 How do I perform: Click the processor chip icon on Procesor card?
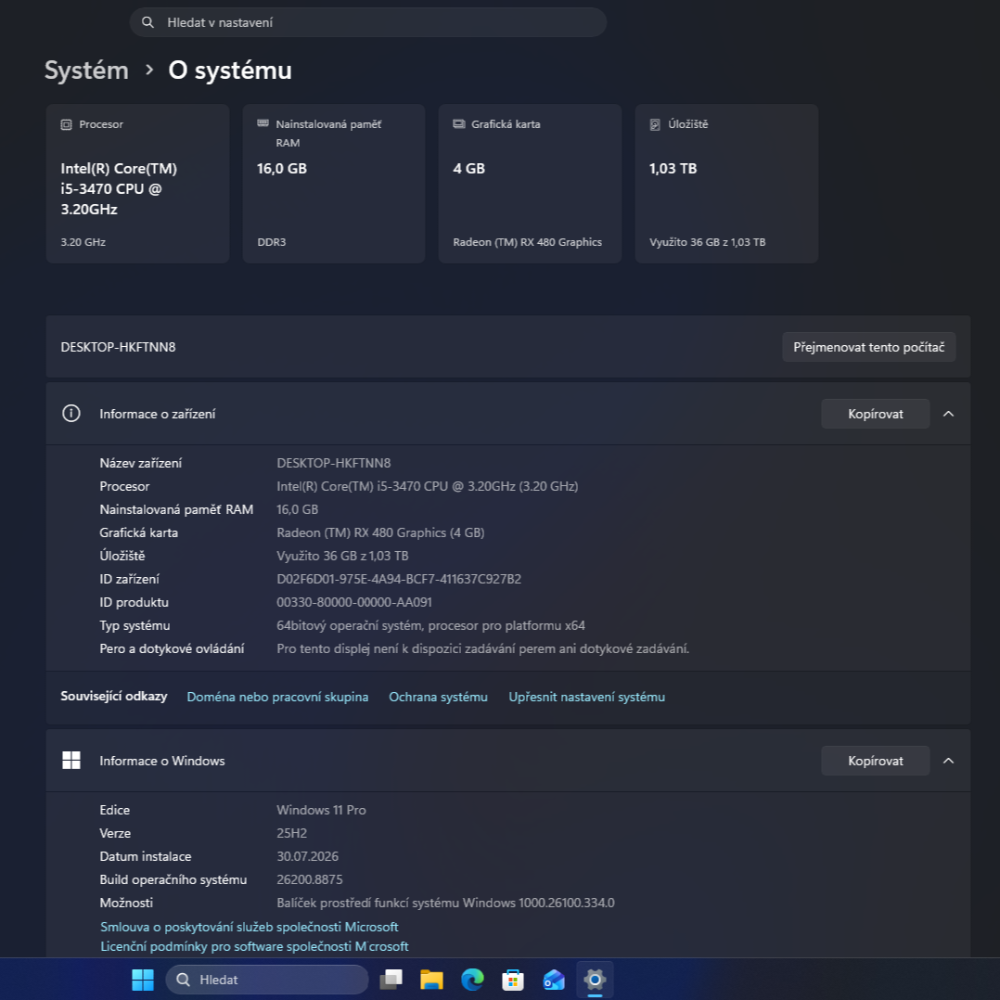click(67, 124)
